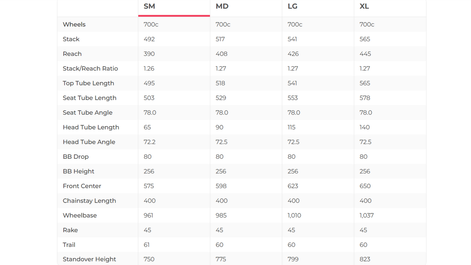Switch to the MD size column
471x265 pixels.
222,6
